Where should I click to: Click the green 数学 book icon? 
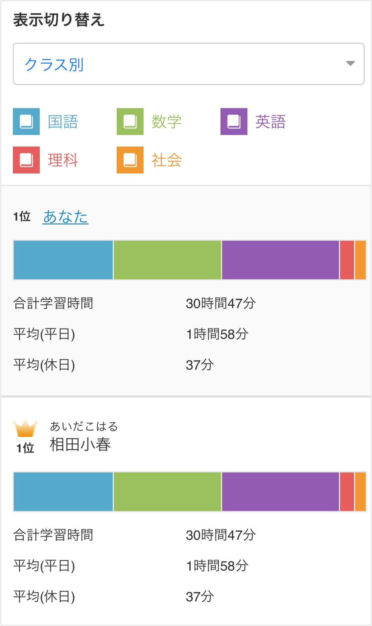click(x=130, y=121)
